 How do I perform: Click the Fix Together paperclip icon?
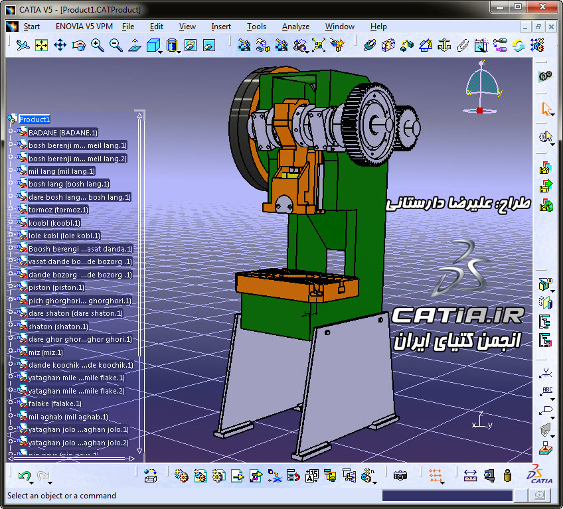coord(463,45)
